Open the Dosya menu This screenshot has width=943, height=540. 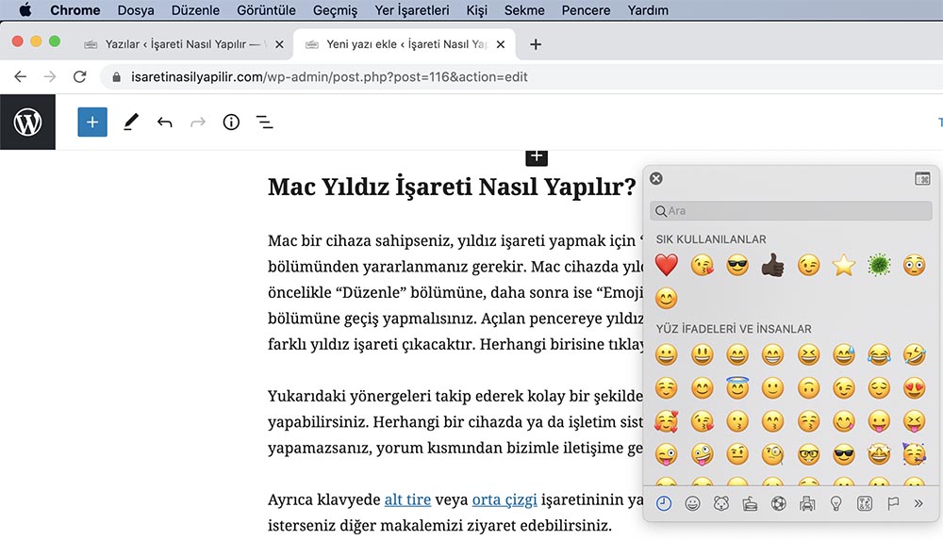click(136, 10)
